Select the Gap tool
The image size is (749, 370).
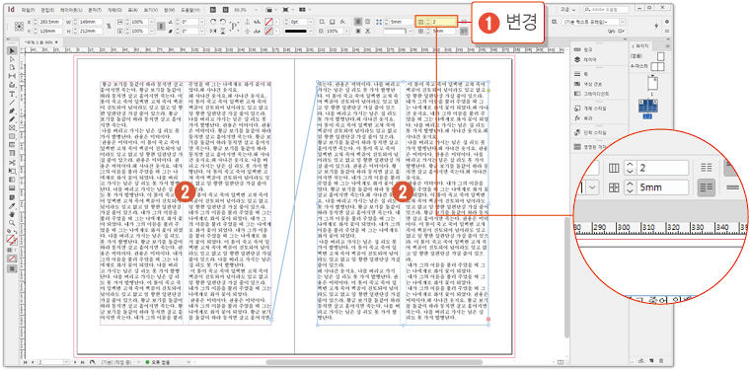coord(12,75)
